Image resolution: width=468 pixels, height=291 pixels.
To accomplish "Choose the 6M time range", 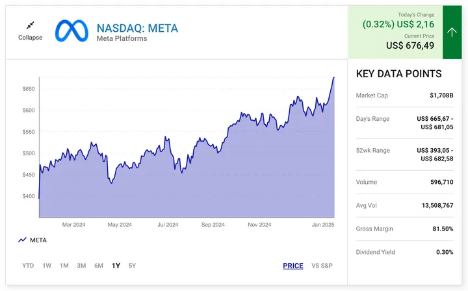I will (99, 266).
